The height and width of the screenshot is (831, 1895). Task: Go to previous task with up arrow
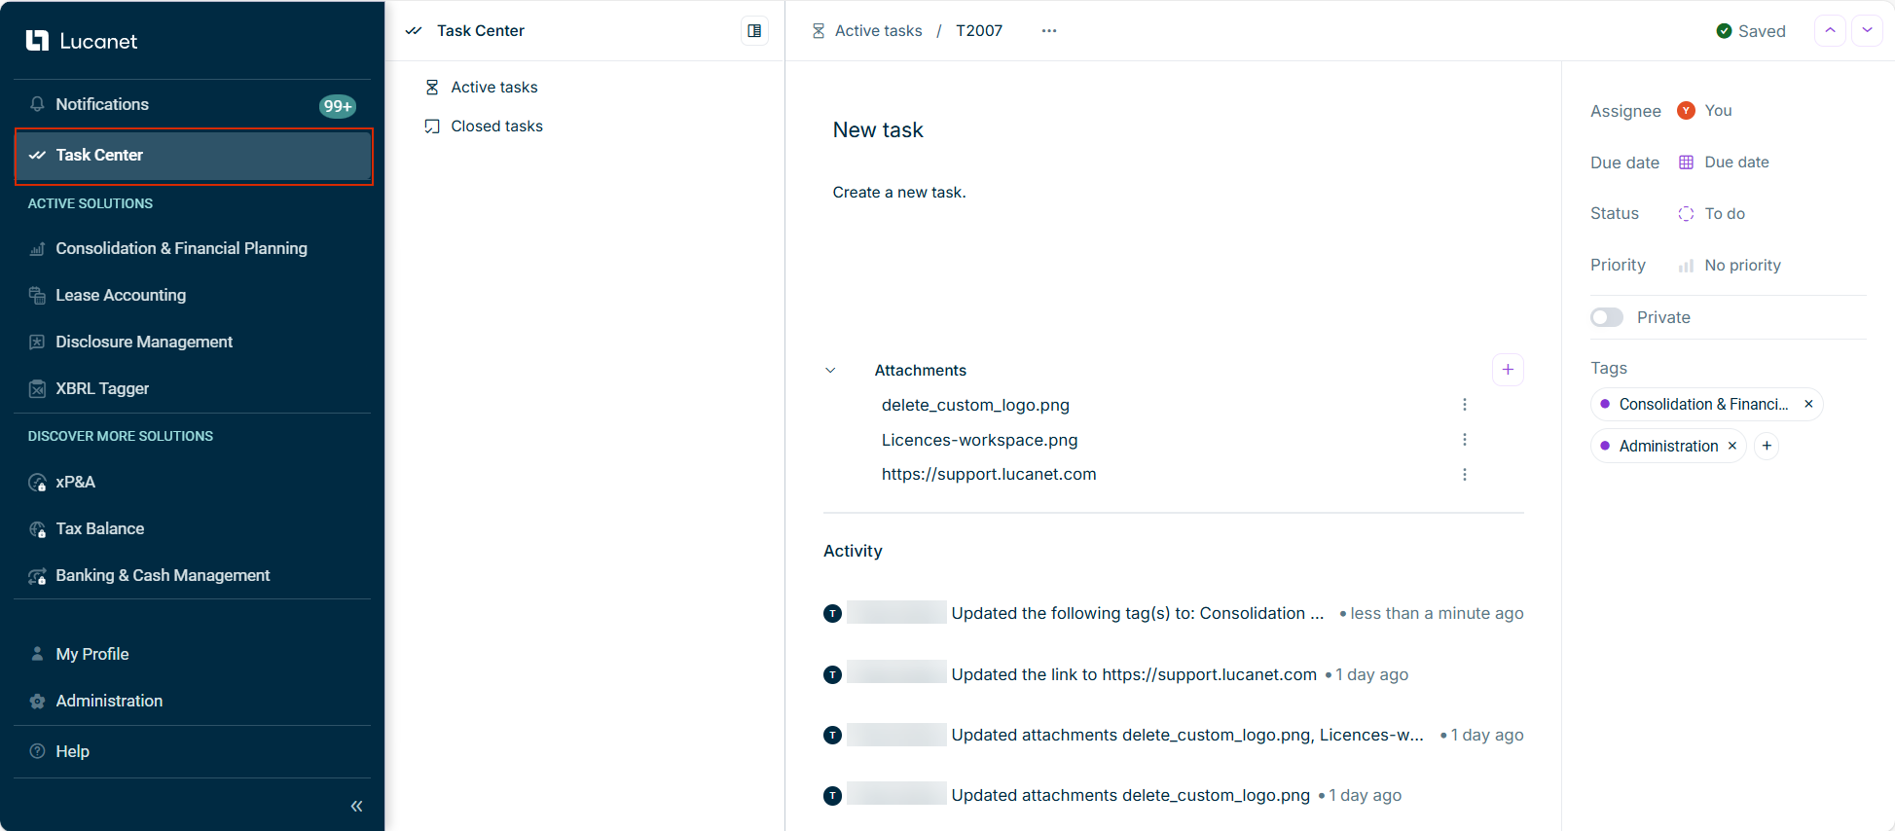click(x=1830, y=31)
